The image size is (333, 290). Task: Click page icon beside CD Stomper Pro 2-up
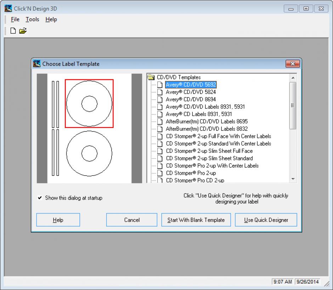click(160, 173)
